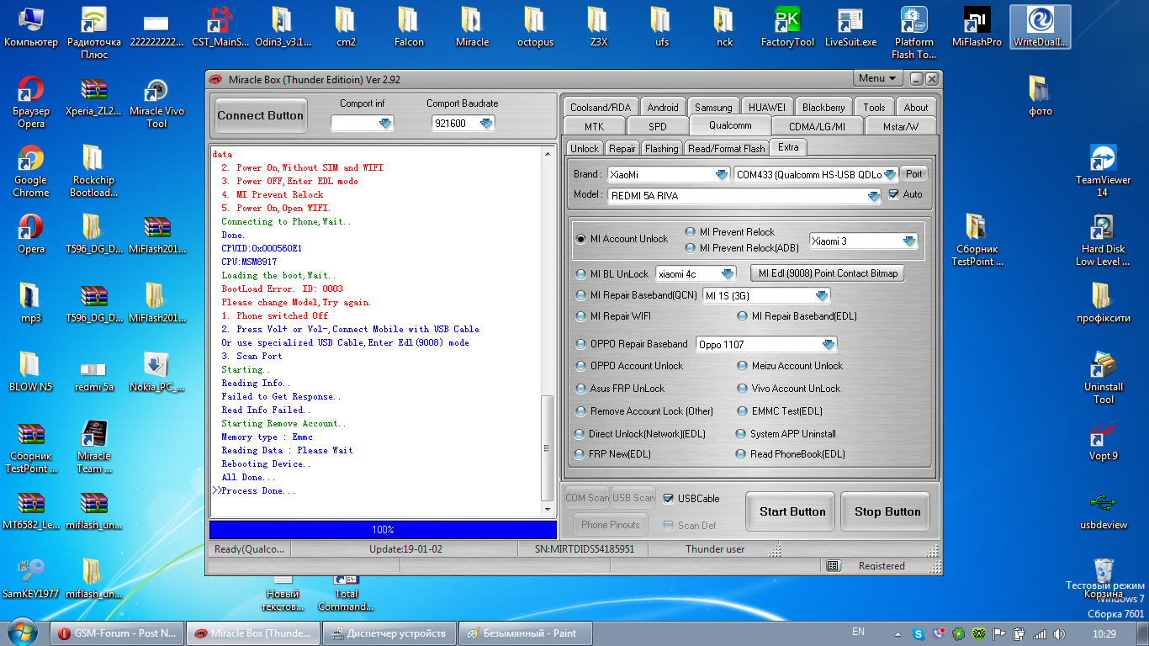Choose MI Repair WIFI option
The image size is (1149, 646).
pos(581,316)
